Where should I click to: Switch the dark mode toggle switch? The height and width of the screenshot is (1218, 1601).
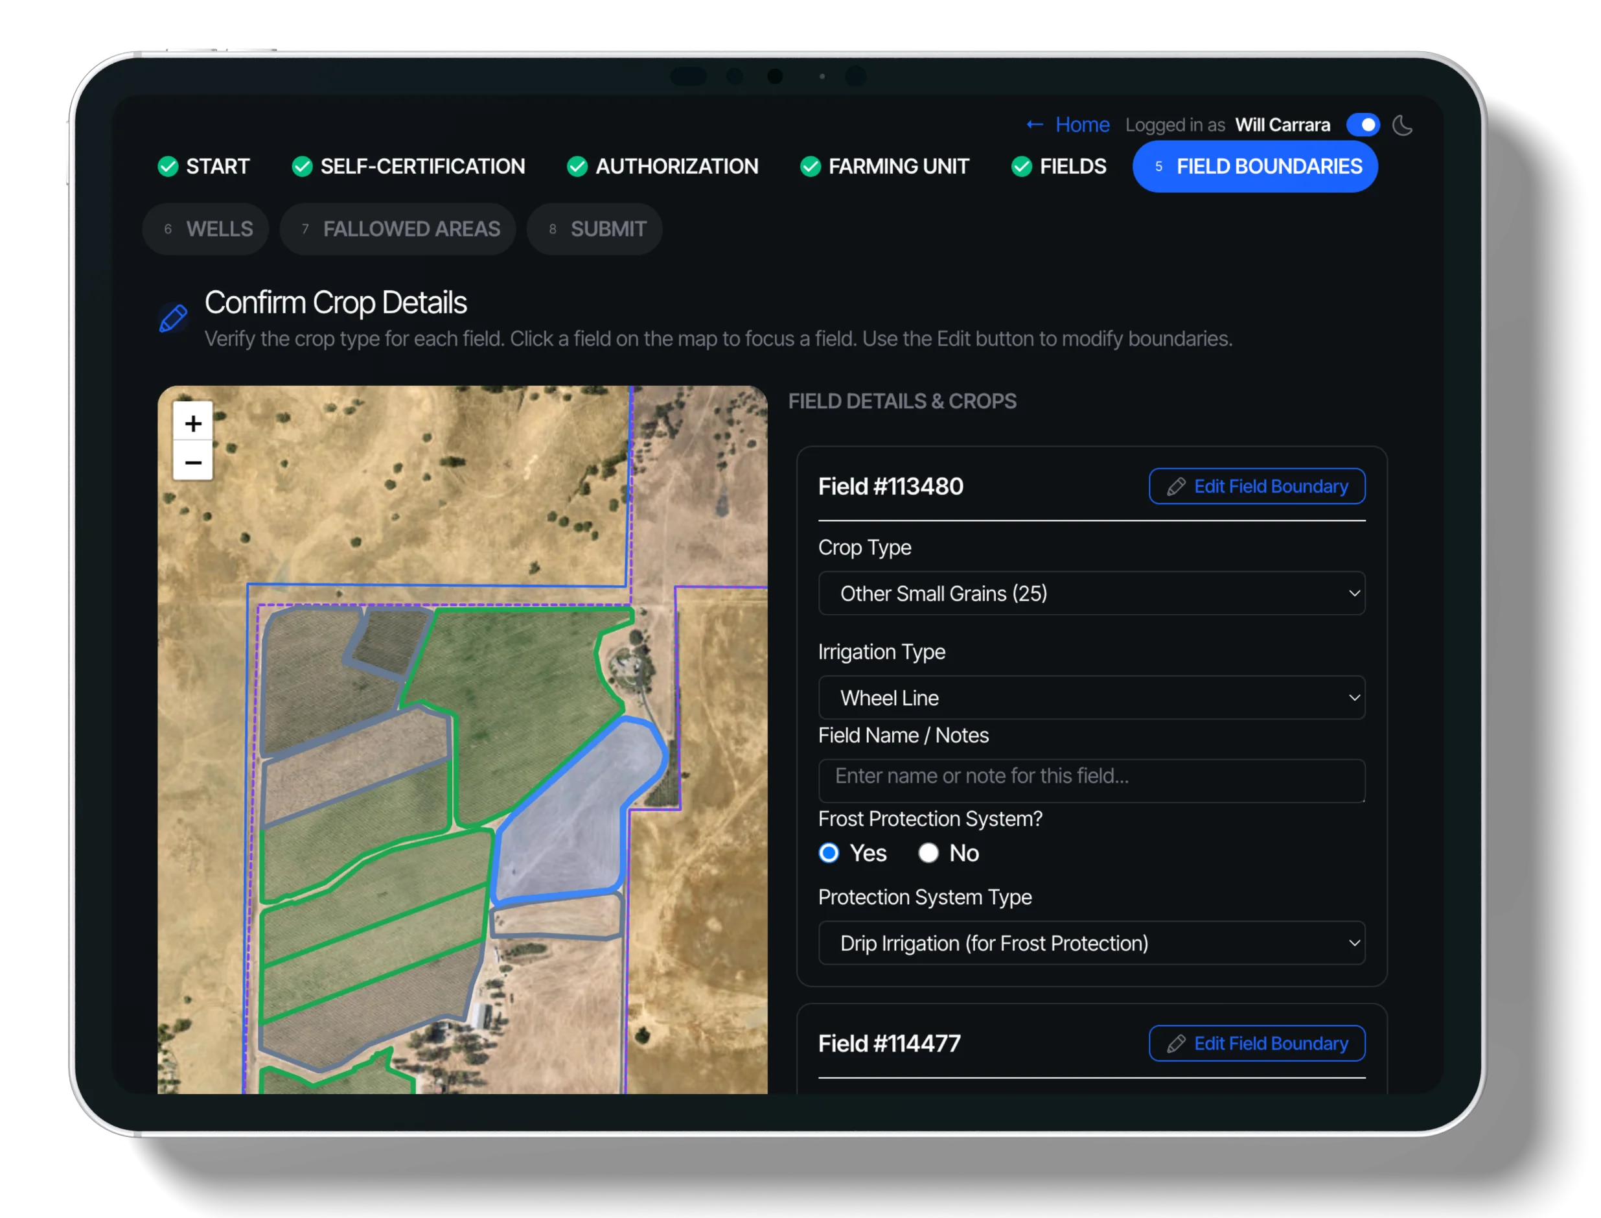[x=1363, y=124]
